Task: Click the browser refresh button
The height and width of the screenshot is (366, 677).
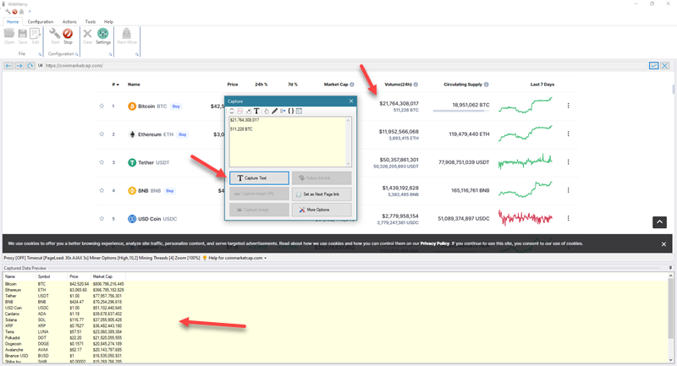Action: [x=30, y=65]
